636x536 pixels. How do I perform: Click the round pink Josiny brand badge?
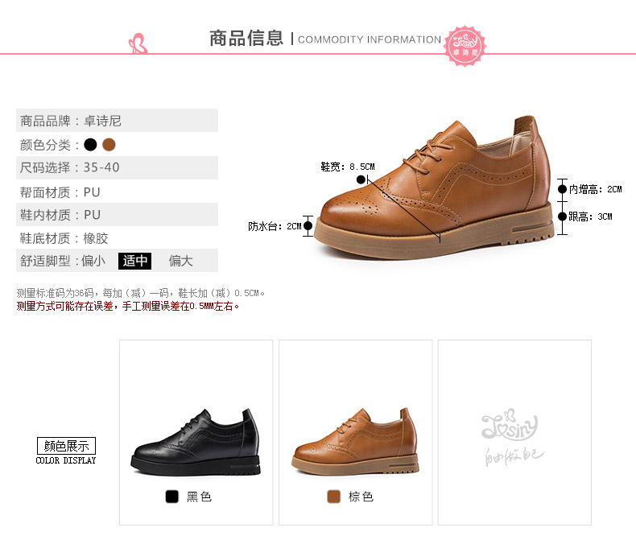(x=465, y=46)
